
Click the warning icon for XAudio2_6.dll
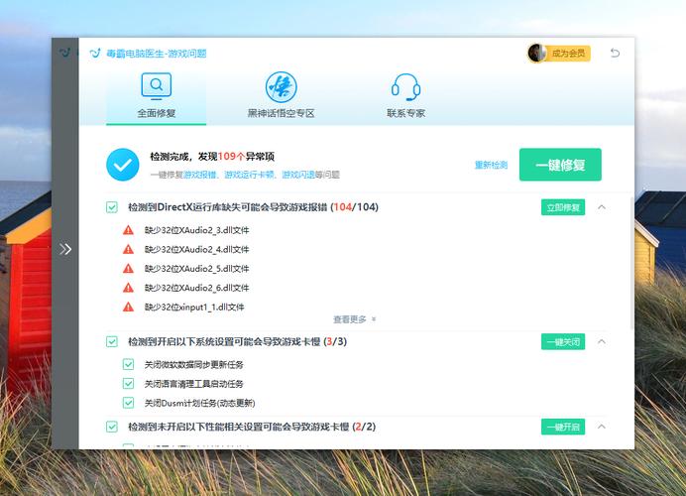pyautogui.click(x=128, y=288)
